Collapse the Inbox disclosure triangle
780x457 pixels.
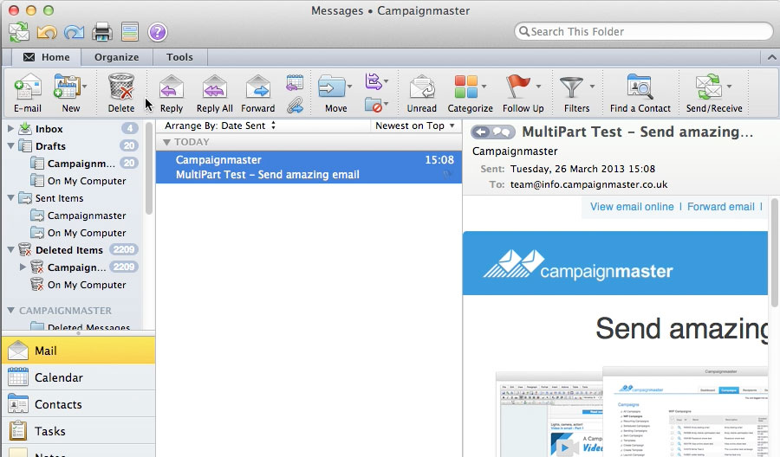(10, 129)
